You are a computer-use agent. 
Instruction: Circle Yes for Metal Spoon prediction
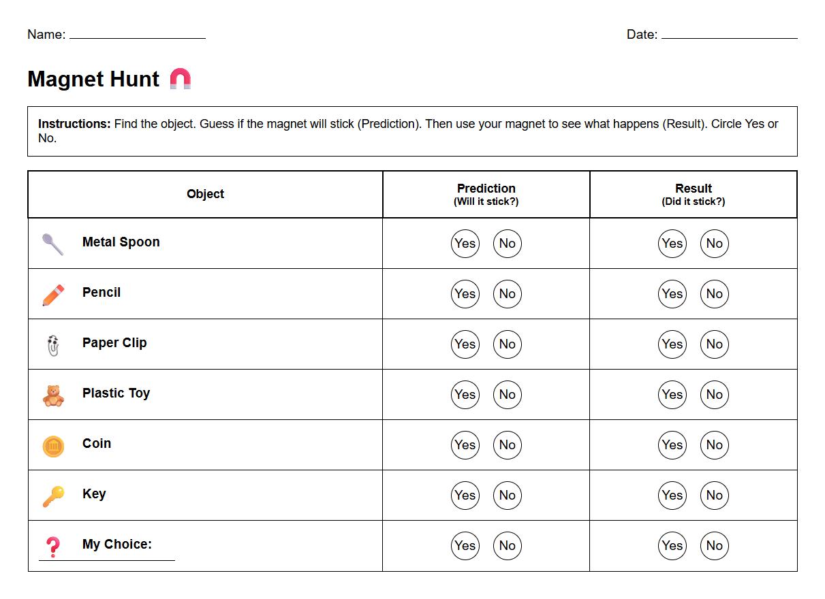(x=465, y=244)
